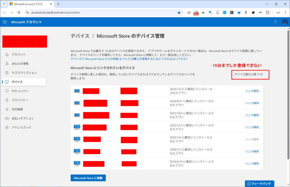Viewport: 290px width, 187px height.
Task: Close the Microsoft account tab
Action: click(51, 4)
